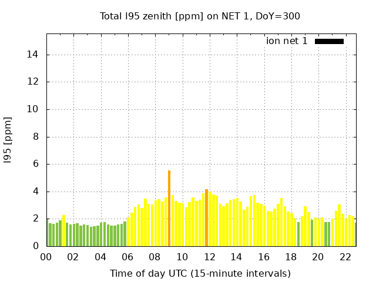This screenshot has width=376, height=282.
Task: Select the y-axis label "I95 [ppm]"
Action: click(x=8, y=140)
